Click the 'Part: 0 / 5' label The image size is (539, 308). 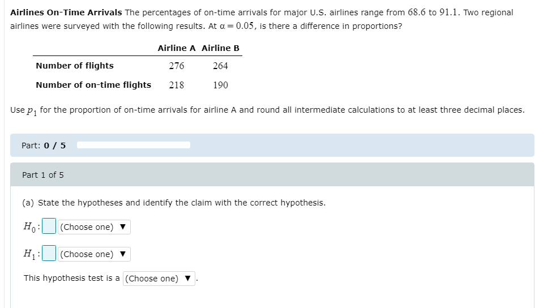click(44, 146)
